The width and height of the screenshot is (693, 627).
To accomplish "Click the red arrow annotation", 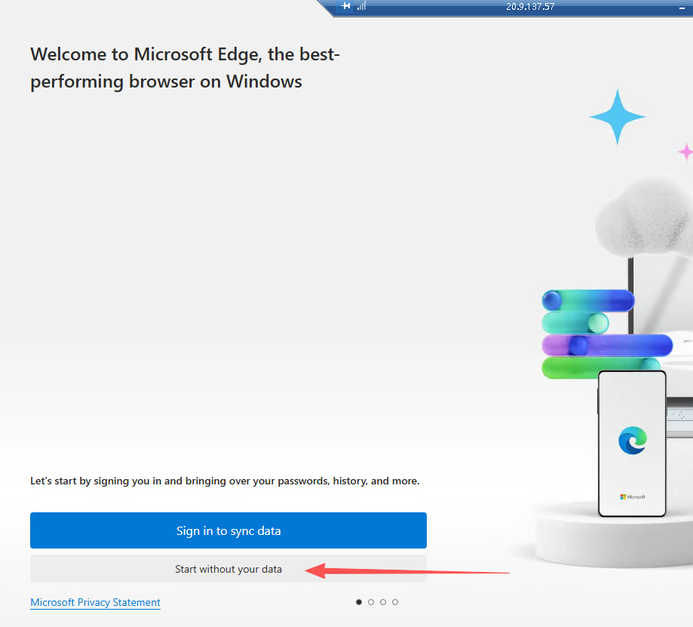I will [x=407, y=570].
